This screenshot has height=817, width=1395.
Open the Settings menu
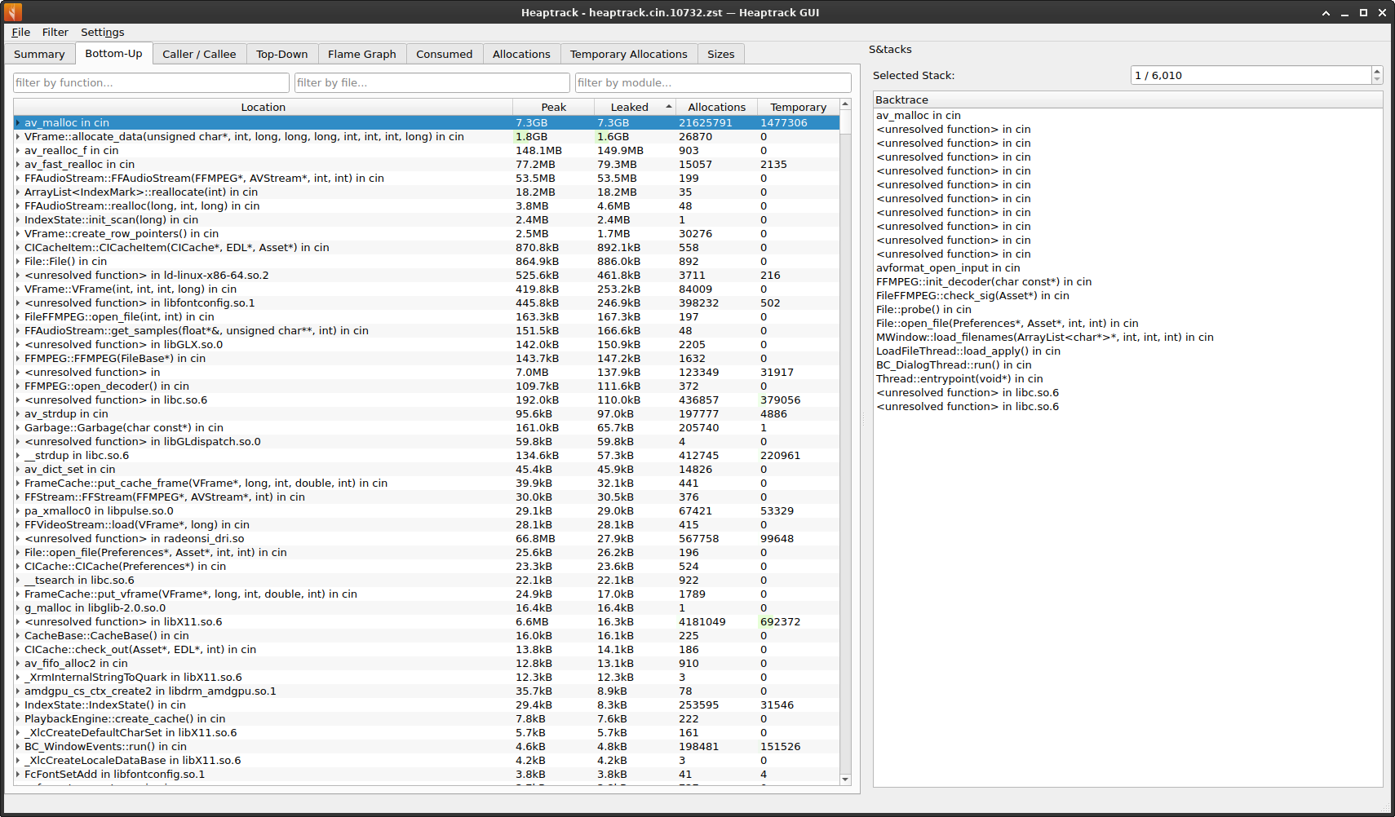102,33
